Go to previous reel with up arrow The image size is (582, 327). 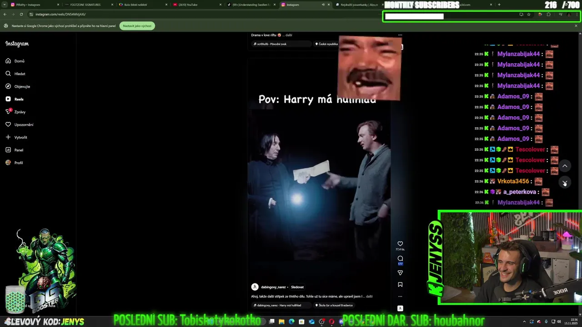[565, 166]
